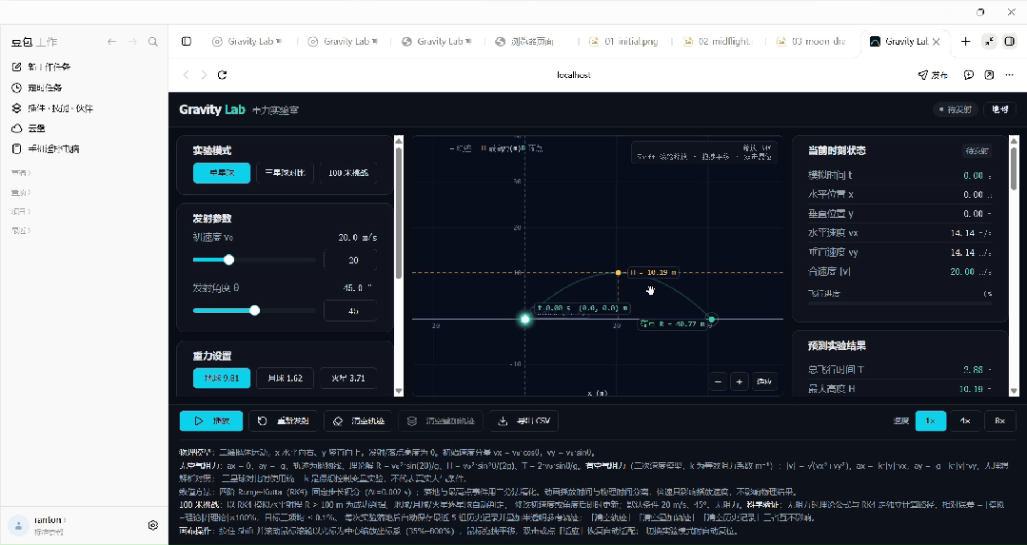Image resolution: width=1027 pixels, height=545 pixels.
Task: Click the 发布 publish paper-plane button
Action: pyautogui.click(x=934, y=75)
